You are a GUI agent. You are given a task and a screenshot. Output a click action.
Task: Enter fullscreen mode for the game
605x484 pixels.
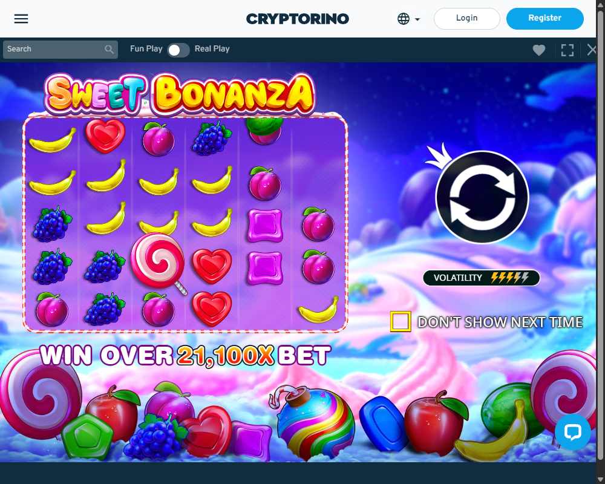(x=567, y=50)
